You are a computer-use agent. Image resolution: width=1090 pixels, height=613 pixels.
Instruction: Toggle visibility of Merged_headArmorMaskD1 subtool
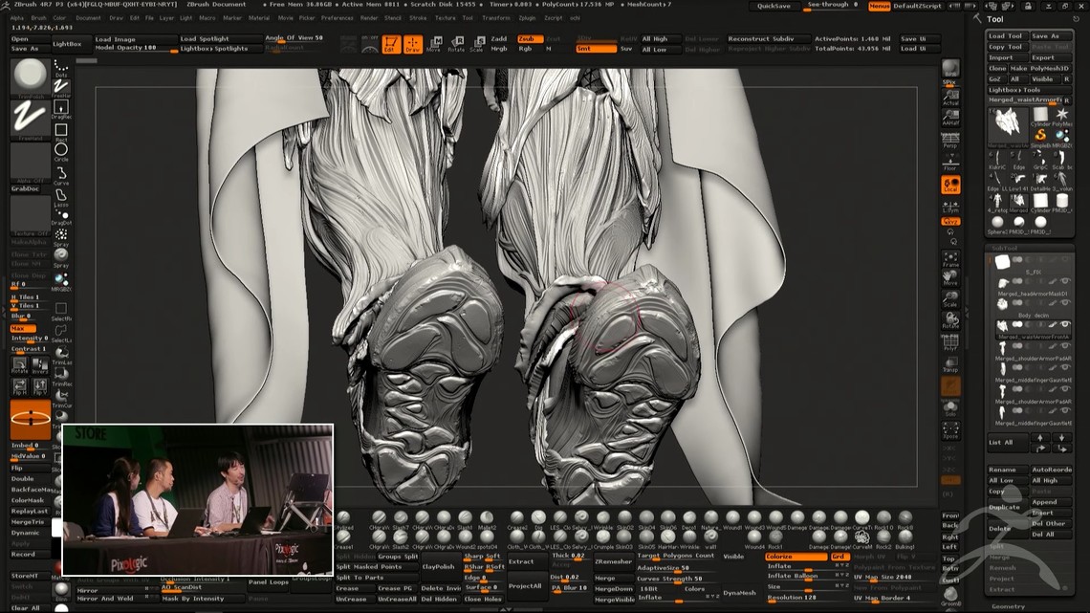point(1065,281)
